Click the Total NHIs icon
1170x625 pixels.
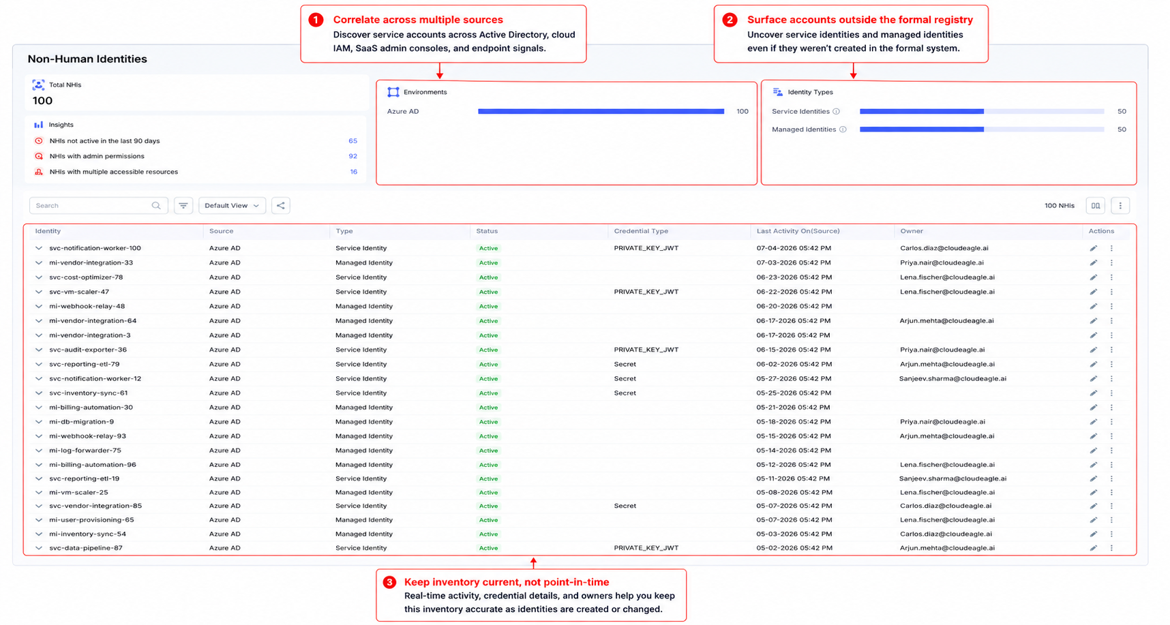pyautogui.click(x=38, y=85)
